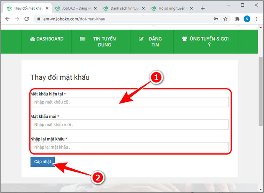The height and width of the screenshot is (193, 264).
Task: Click the browser back arrow
Action: (7, 19)
